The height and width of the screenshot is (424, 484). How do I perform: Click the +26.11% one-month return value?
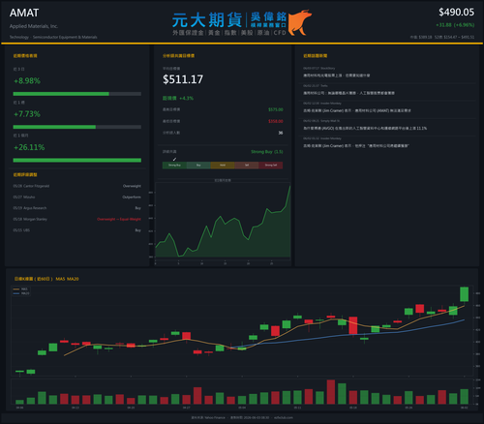click(29, 147)
